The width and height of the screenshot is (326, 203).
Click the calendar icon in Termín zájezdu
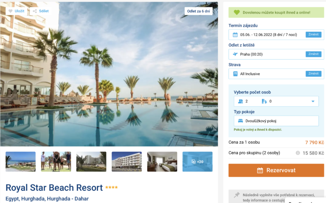[x=235, y=35]
